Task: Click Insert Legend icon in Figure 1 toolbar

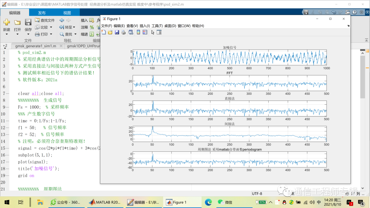Action: [x=145, y=32]
